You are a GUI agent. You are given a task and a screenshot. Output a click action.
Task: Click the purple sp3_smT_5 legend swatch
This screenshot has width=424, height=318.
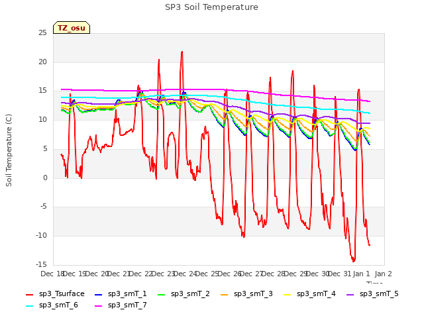(350, 294)
